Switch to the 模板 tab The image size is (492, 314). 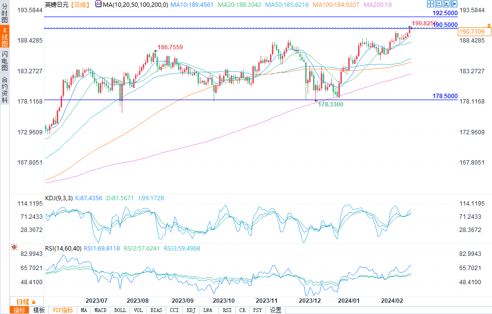coord(39,310)
